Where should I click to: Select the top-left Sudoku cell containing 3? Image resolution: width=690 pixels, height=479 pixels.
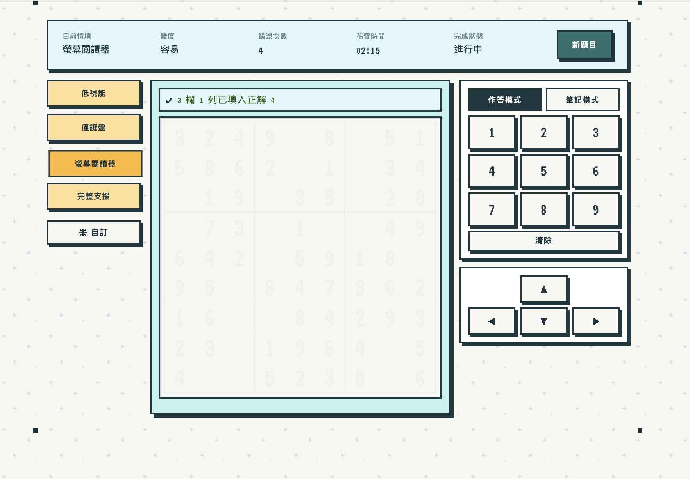click(x=179, y=138)
